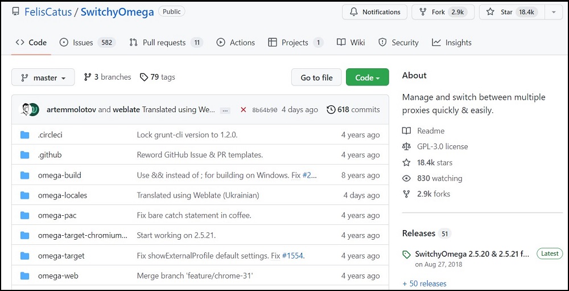
Task: Open commit 'Translated using Weblate (Ukrainian)'
Action: point(198,195)
